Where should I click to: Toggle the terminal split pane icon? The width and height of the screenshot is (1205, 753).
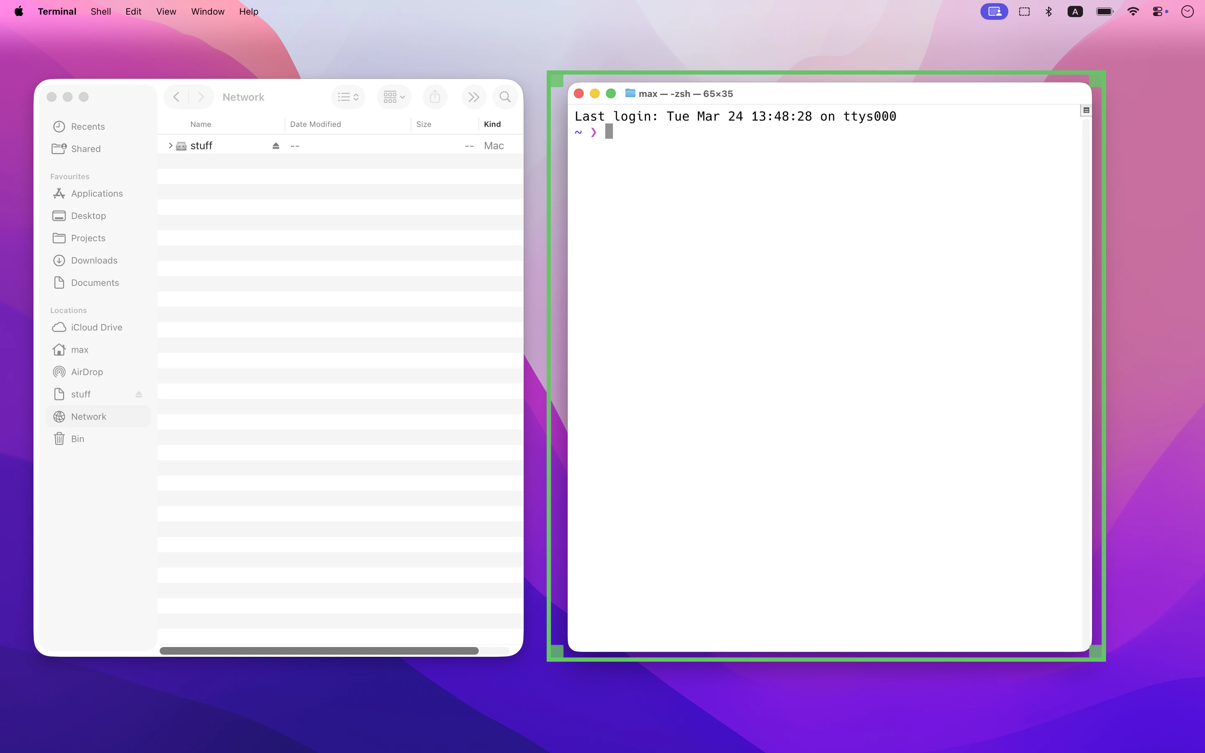1086,110
